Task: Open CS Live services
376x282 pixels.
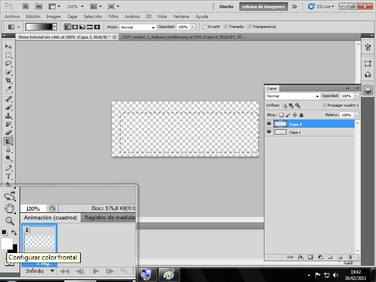Action: click(x=321, y=7)
